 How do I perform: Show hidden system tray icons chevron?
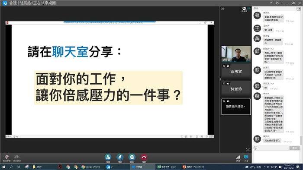[x=264, y=167]
